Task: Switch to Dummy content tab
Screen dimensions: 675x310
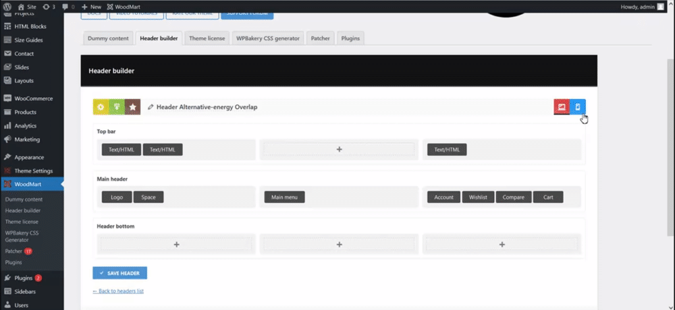Action: [108, 38]
